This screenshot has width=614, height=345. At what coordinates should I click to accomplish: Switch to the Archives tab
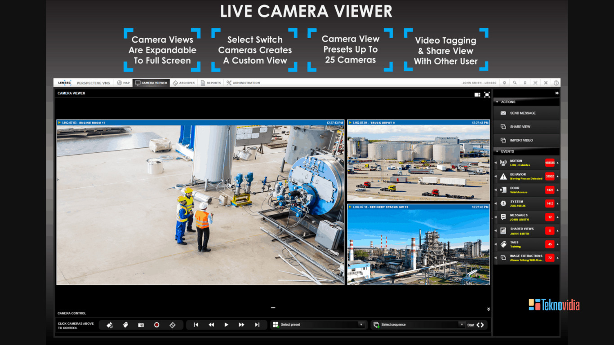click(x=185, y=83)
